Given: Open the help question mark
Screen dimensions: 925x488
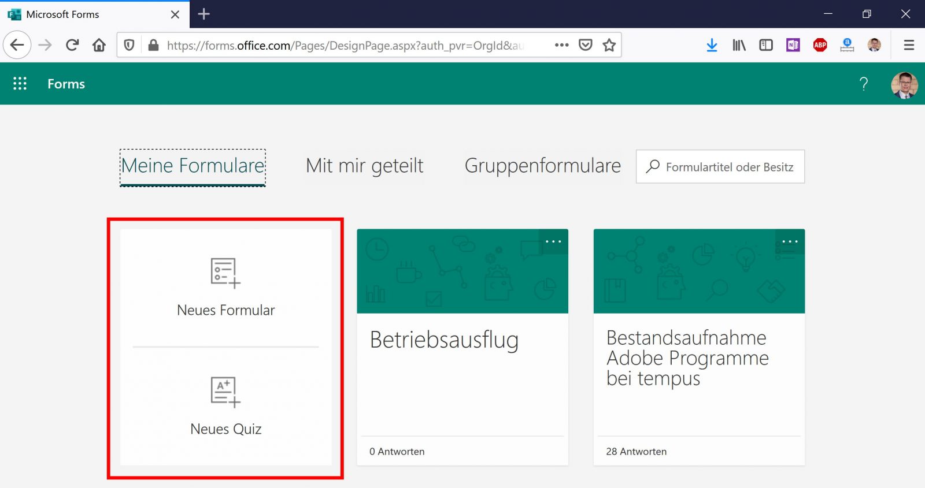Looking at the screenshot, I should point(864,84).
